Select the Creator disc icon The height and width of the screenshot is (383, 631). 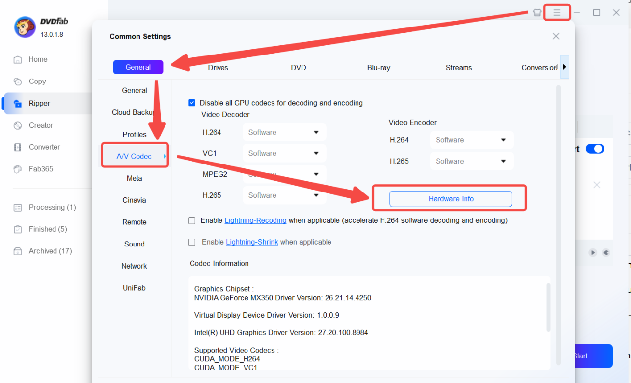[x=18, y=125]
